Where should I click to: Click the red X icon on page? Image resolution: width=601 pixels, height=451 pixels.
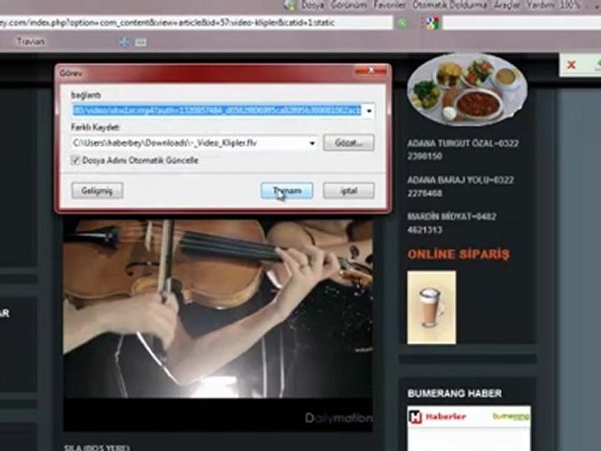click(x=571, y=65)
